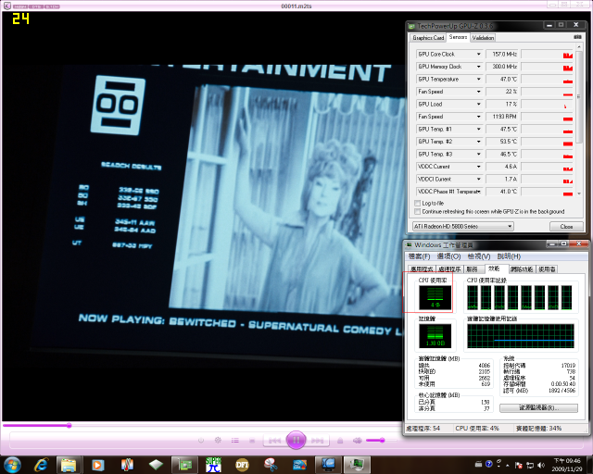Screen dimensions: 593x474
Task: Click physical memory usage history graph
Action: coord(521,336)
